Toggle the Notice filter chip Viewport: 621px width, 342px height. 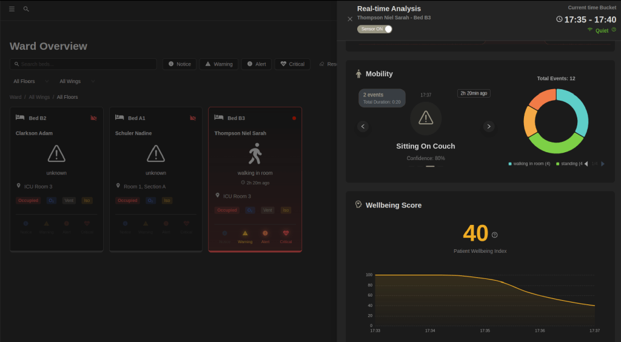[x=179, y=64]
